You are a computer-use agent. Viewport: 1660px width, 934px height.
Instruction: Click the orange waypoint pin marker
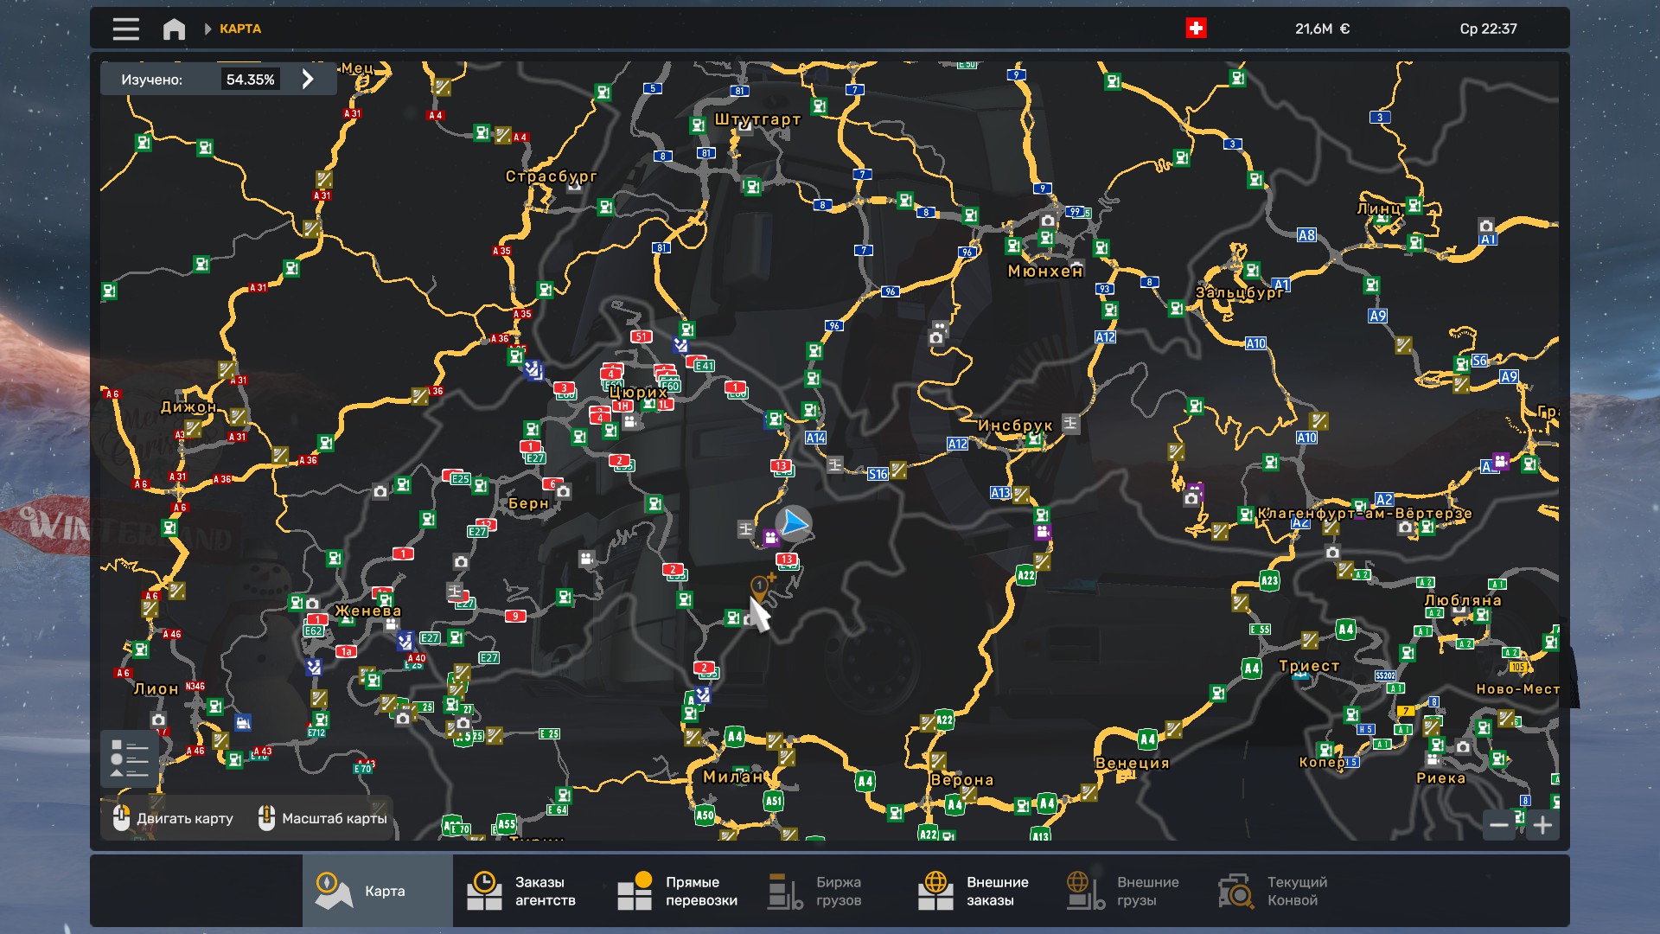[759, 587]
